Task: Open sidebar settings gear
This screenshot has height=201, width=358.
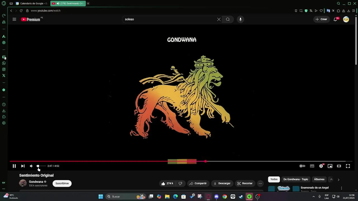Action: (x=4, y=123)
